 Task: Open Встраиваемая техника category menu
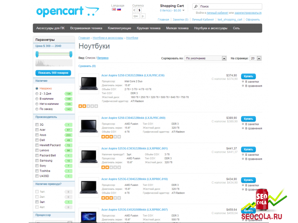coord(86,28)
